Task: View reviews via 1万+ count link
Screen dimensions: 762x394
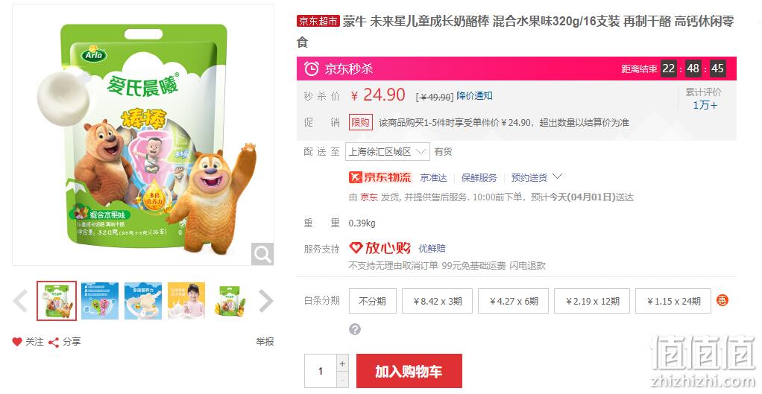Action: [705, 105]
